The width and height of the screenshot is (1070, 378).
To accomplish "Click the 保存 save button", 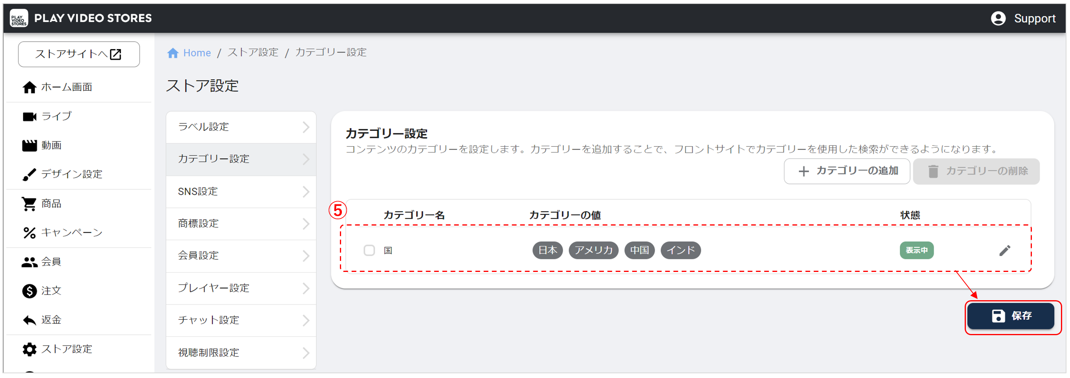I will pos(1010,316).
